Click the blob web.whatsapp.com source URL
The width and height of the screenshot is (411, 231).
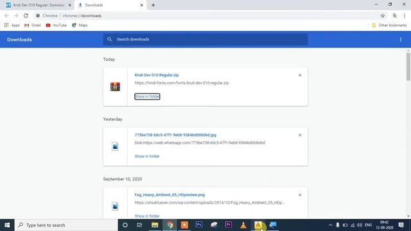200,142
